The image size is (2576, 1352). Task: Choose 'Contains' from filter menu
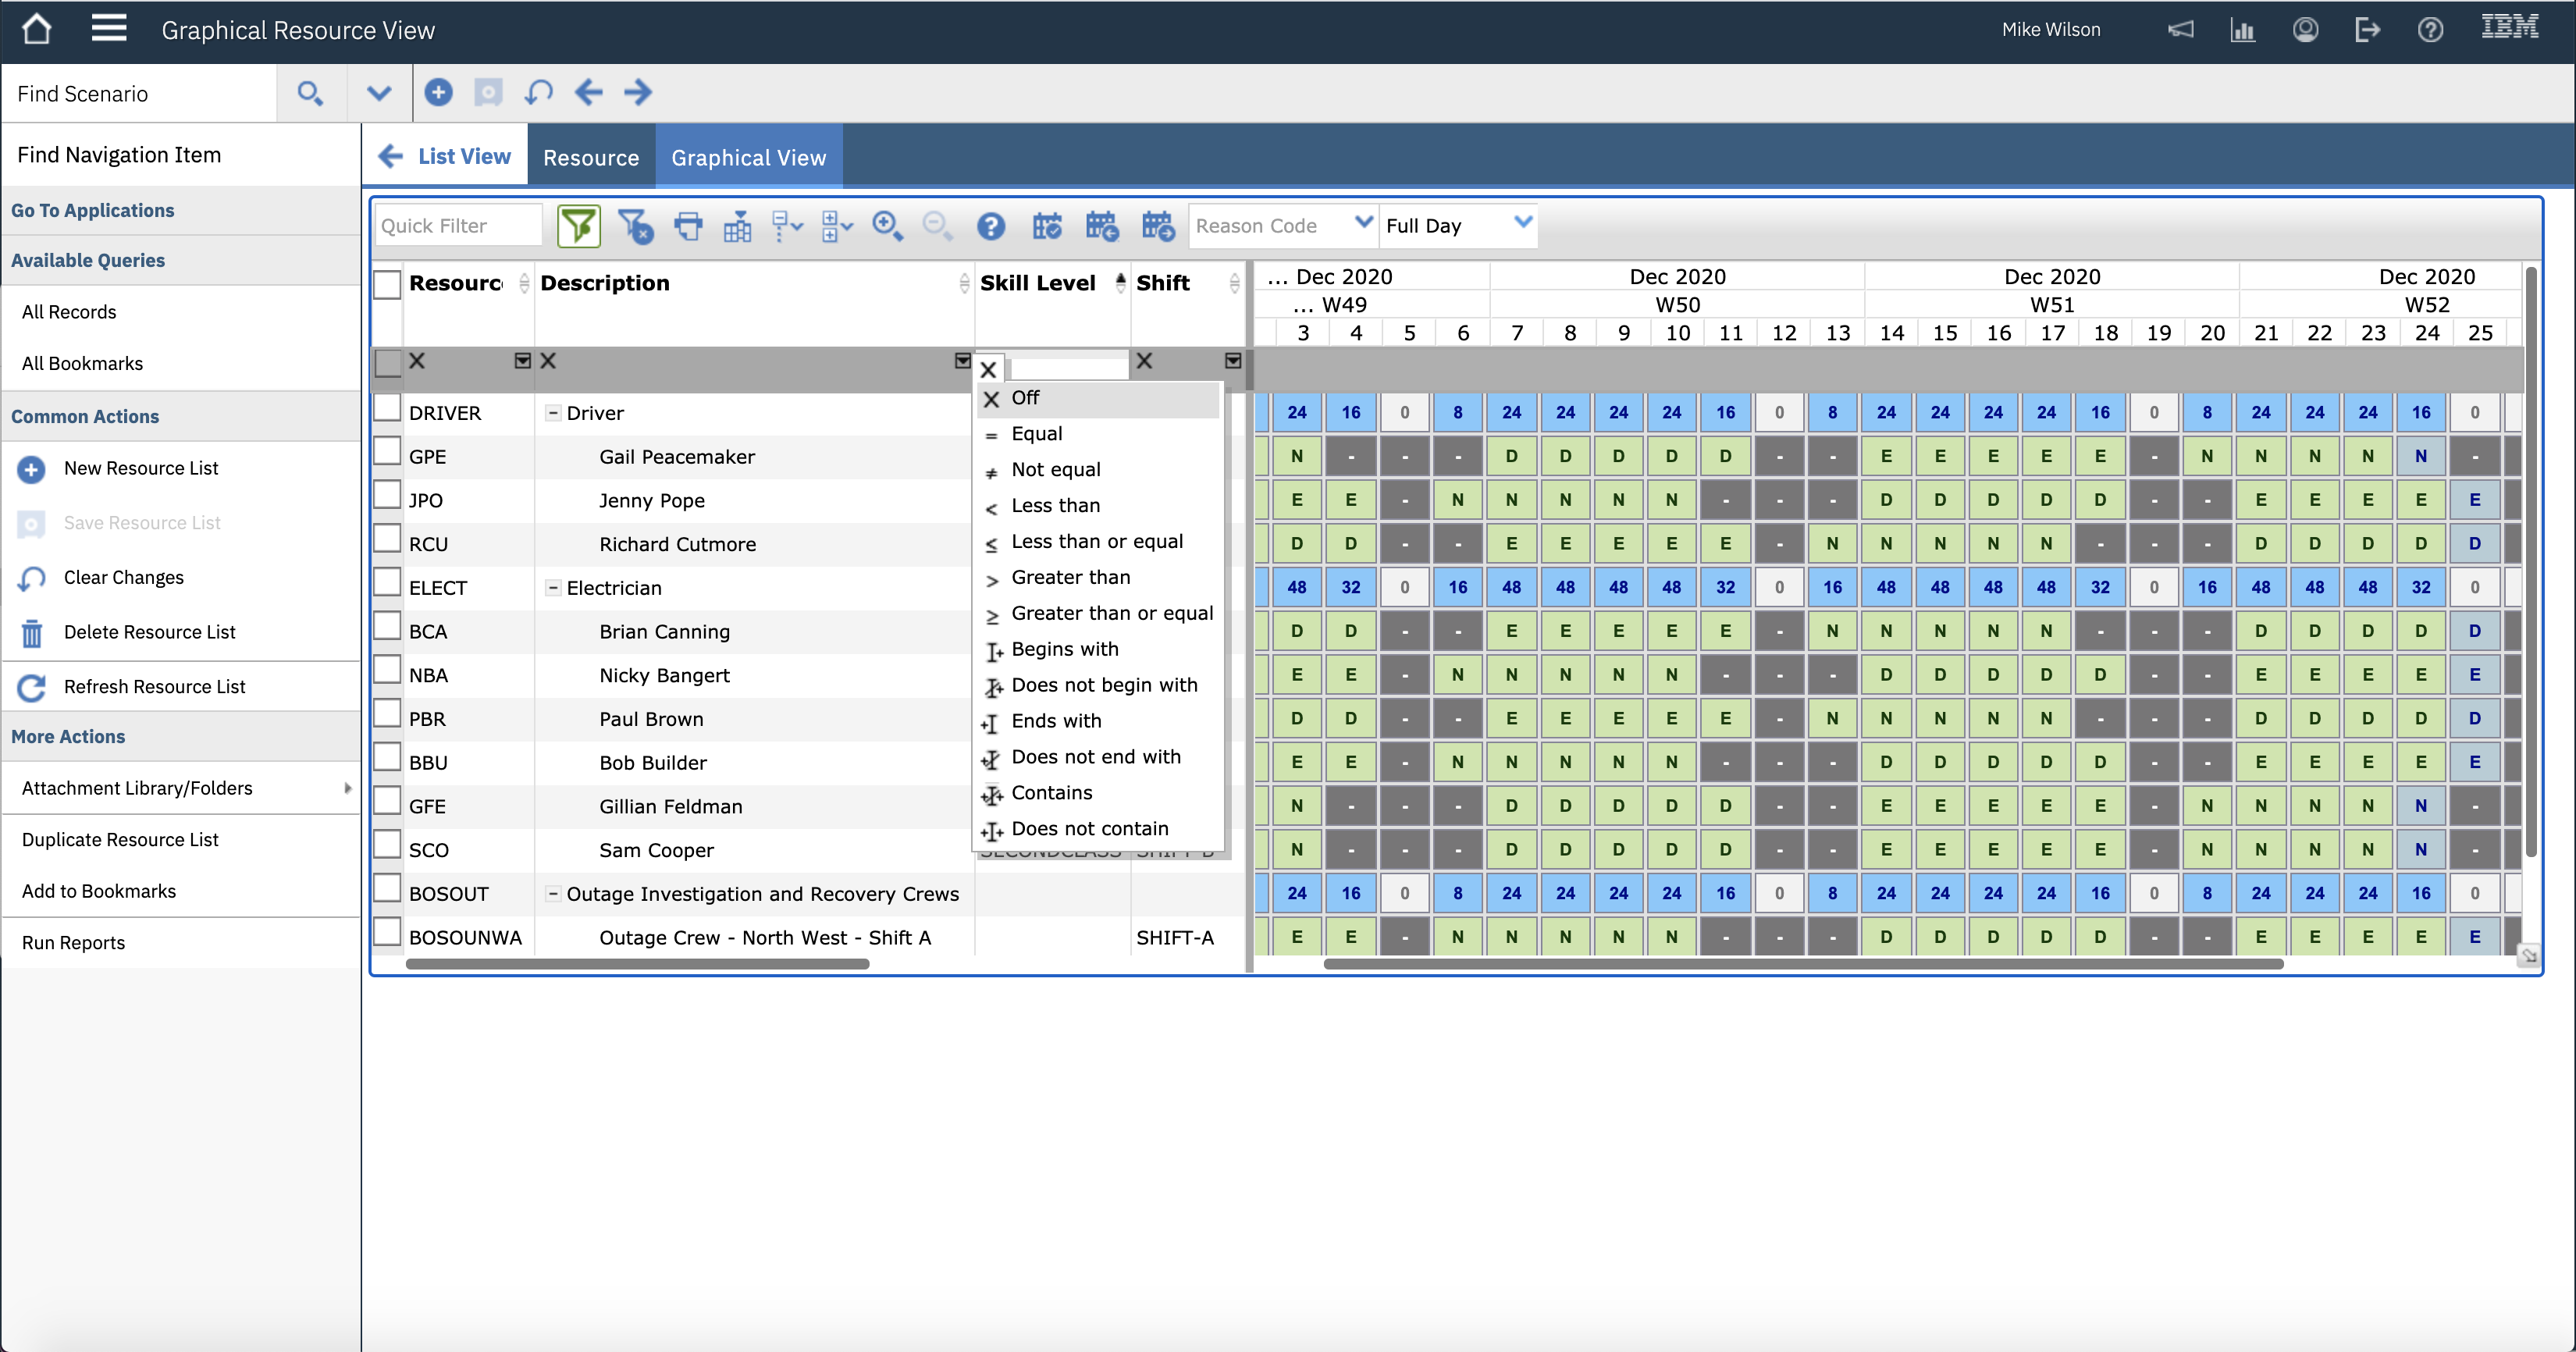click(1051, 793)
